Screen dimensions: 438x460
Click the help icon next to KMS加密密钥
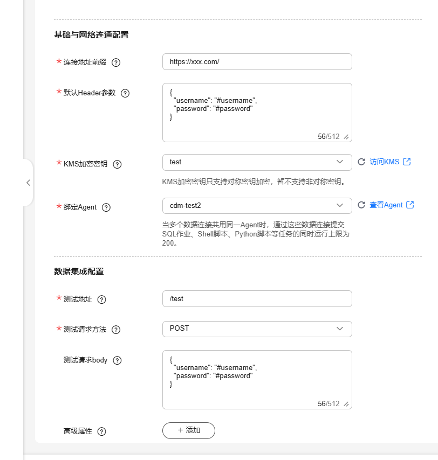point(117,164)
